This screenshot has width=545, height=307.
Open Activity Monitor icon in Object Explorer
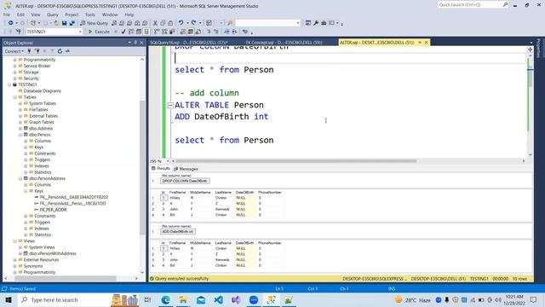[67, 51]
